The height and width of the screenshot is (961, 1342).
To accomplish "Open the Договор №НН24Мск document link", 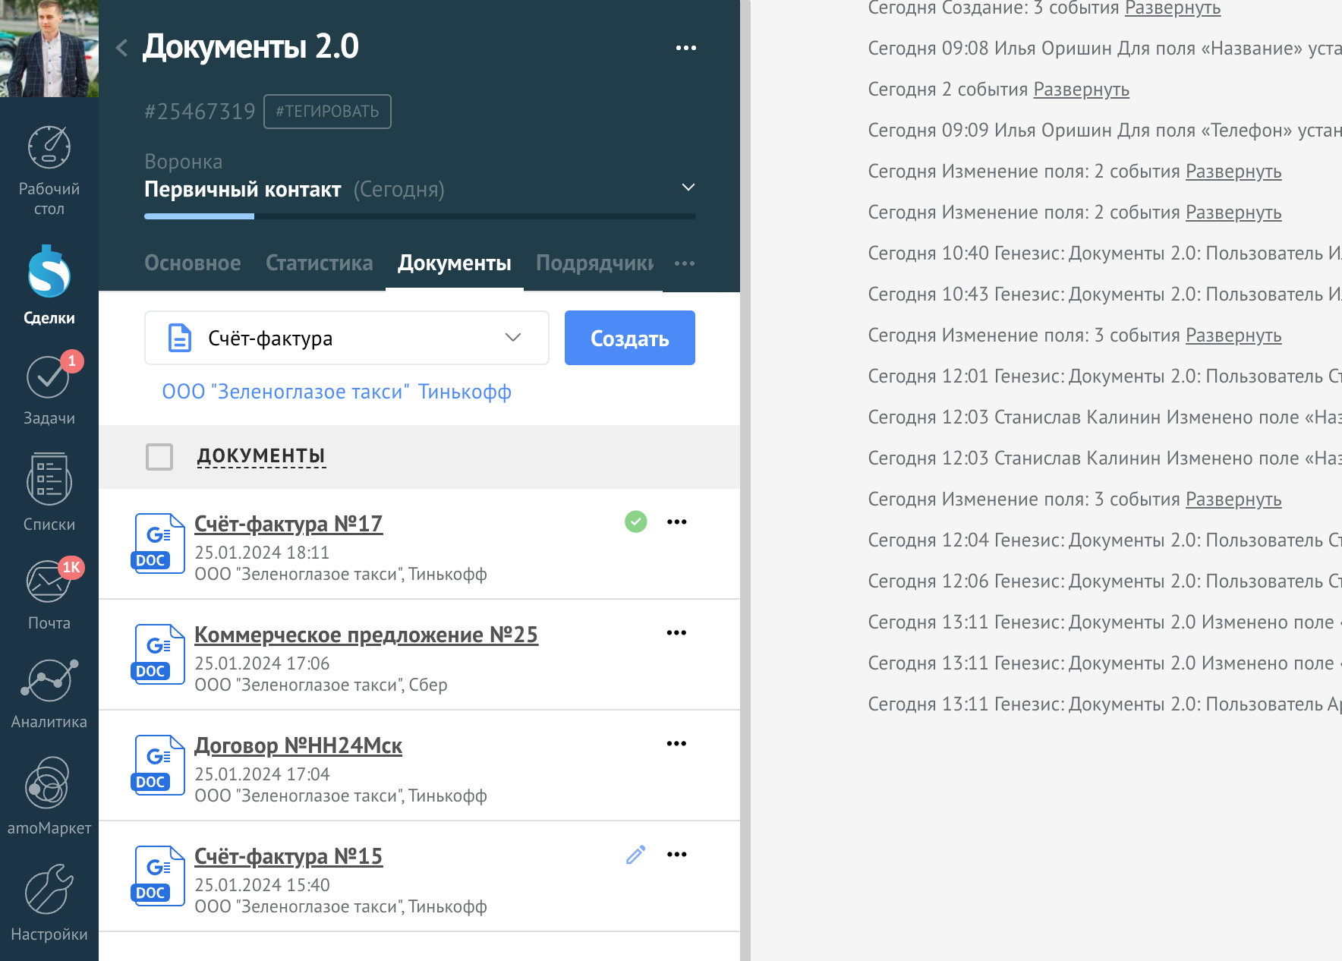I will point(298,746).
